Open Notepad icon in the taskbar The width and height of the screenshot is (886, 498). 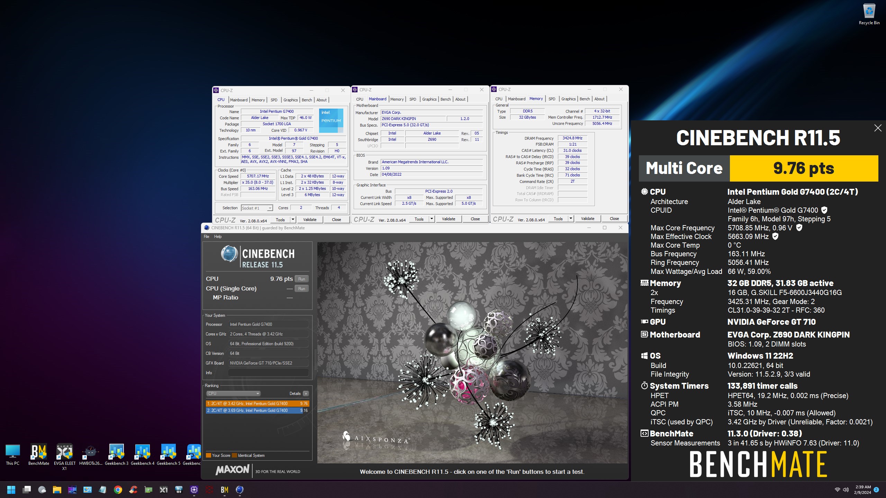point(103,490)
